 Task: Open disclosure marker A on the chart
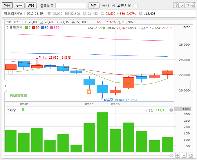coord(89,91)
